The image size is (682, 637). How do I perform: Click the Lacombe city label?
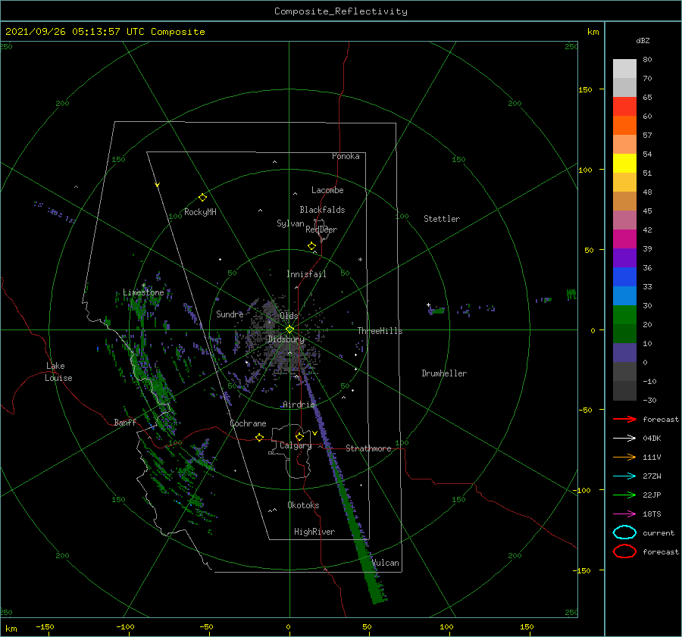[327, 190]
